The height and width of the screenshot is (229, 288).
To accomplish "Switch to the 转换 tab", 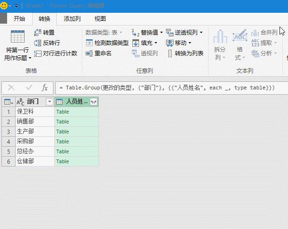I will [x=44, y=18].
